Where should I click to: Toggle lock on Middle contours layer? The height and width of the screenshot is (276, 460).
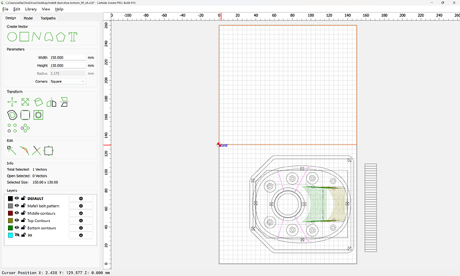pyautogui.click(x=23, y=213)
